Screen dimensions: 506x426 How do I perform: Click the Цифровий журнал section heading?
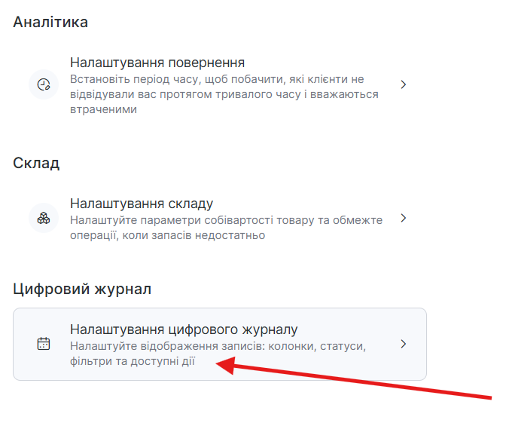tap(82, 289)
